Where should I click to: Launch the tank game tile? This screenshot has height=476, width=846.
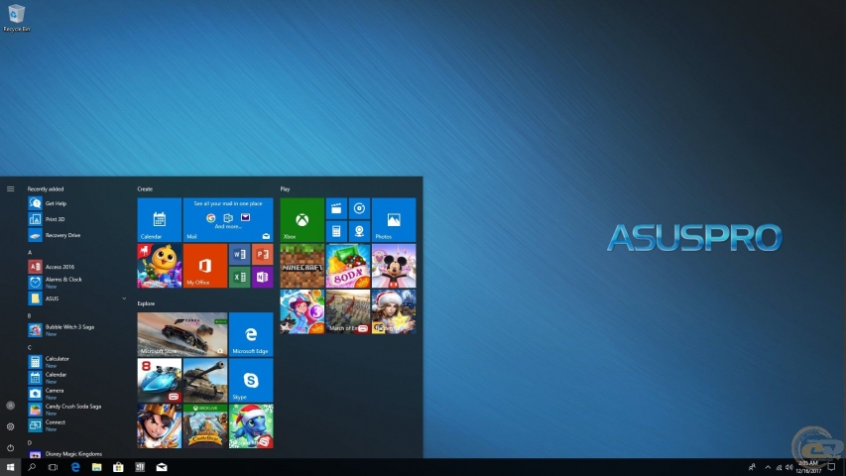tap(205, 380)
